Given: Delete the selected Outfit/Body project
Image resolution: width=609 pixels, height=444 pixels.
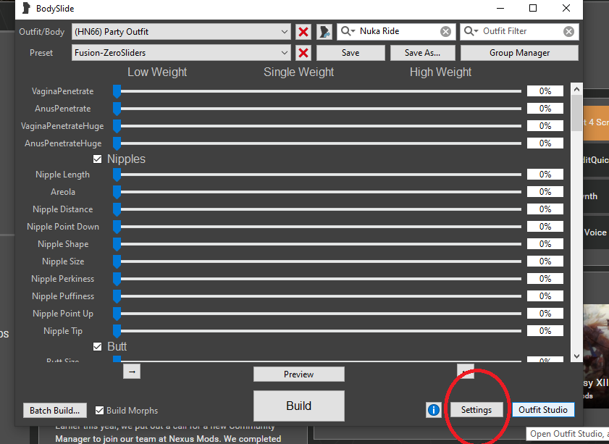Looking at the screenshot, I should (x=303, y=31).
